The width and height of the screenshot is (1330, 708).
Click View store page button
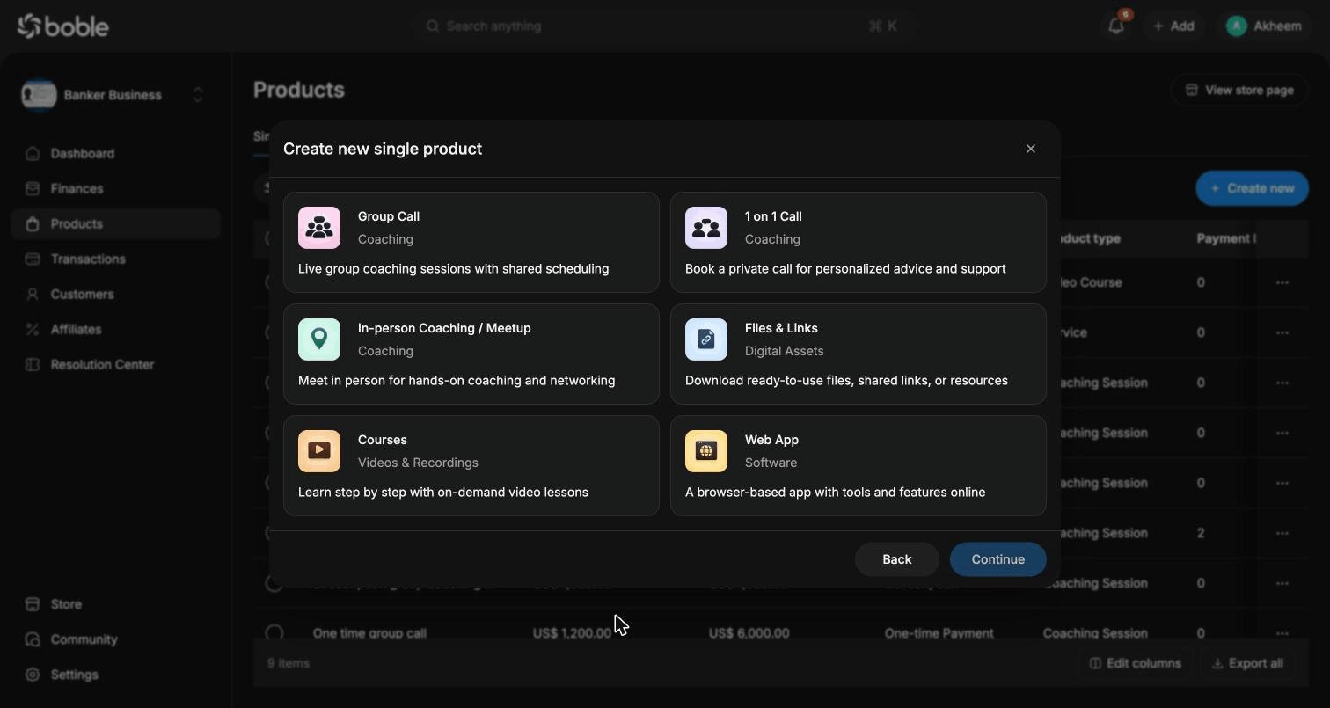[x=1239, y=90]
